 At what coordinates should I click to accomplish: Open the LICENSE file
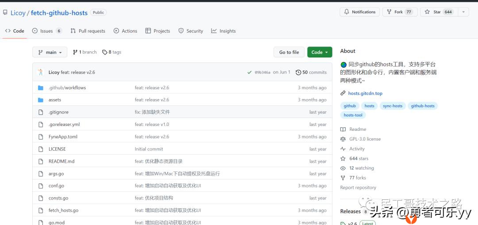point(57,149)
